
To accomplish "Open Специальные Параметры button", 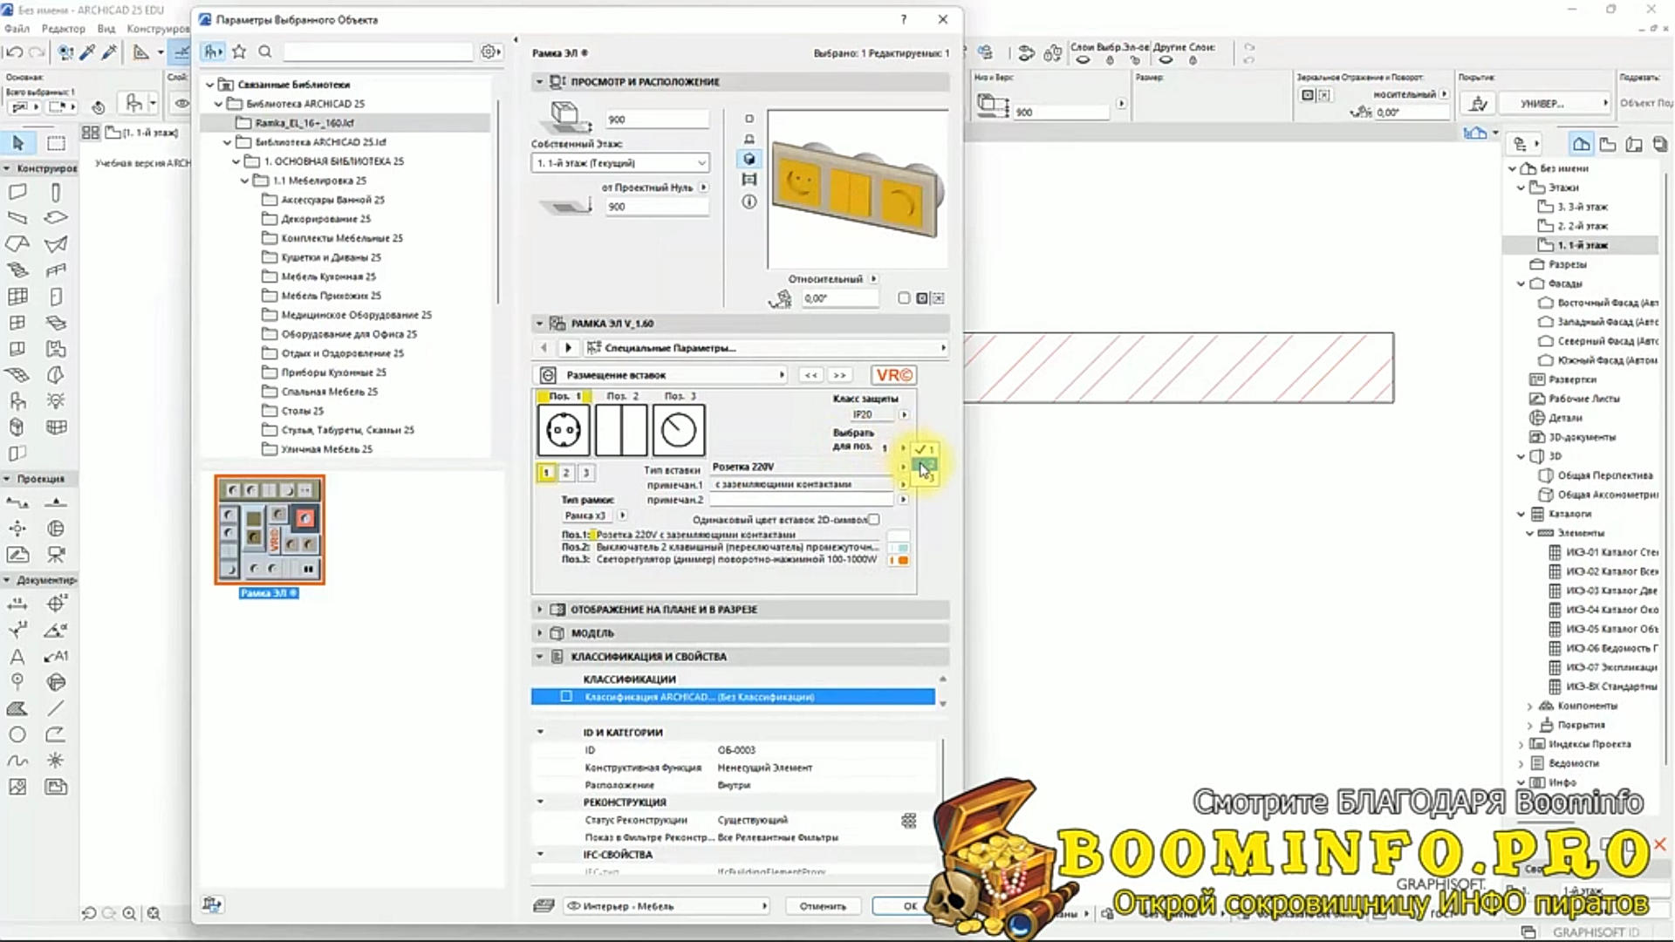I will click(x=766, y=348).
